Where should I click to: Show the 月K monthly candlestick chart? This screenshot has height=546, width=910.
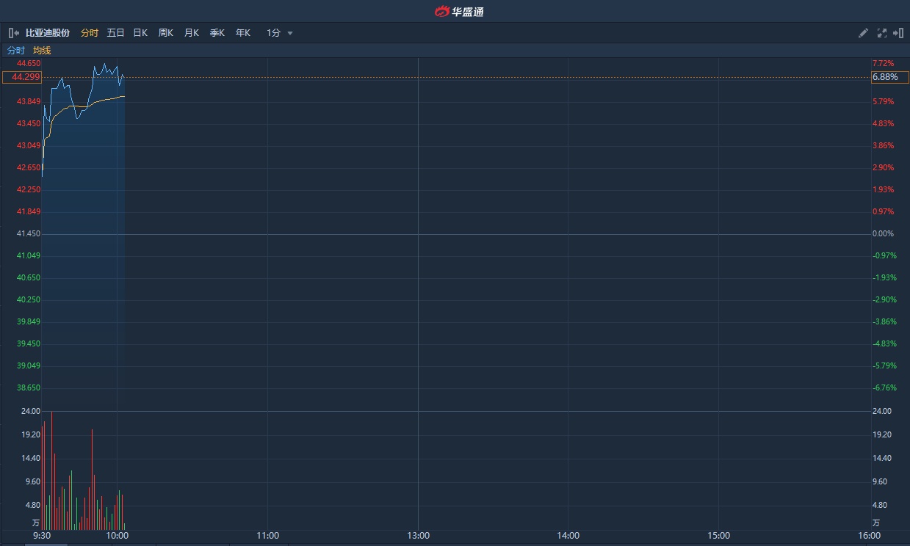pyautogui.click(x=192, y=33)
